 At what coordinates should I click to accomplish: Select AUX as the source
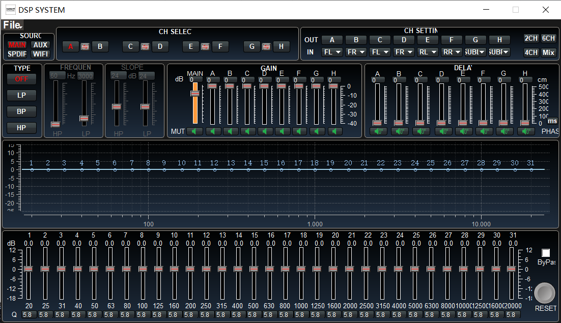40,45
